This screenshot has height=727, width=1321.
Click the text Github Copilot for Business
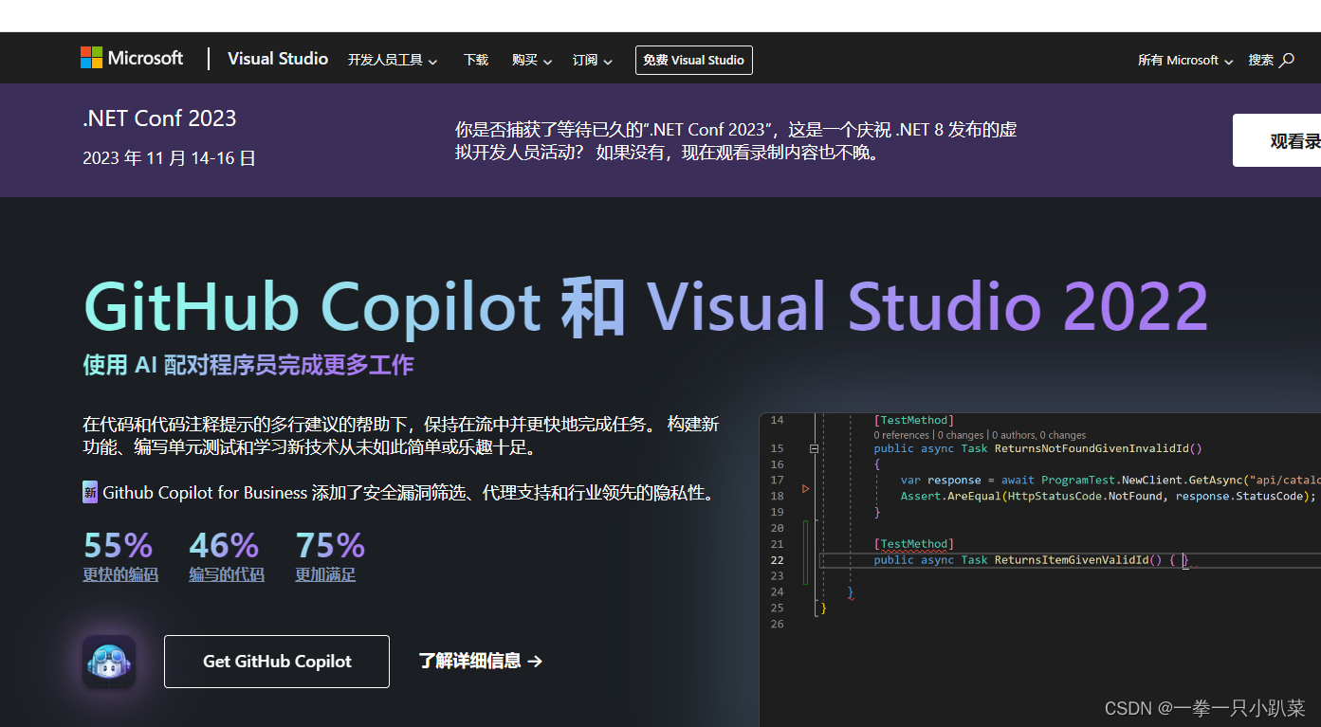pos(205,493)
